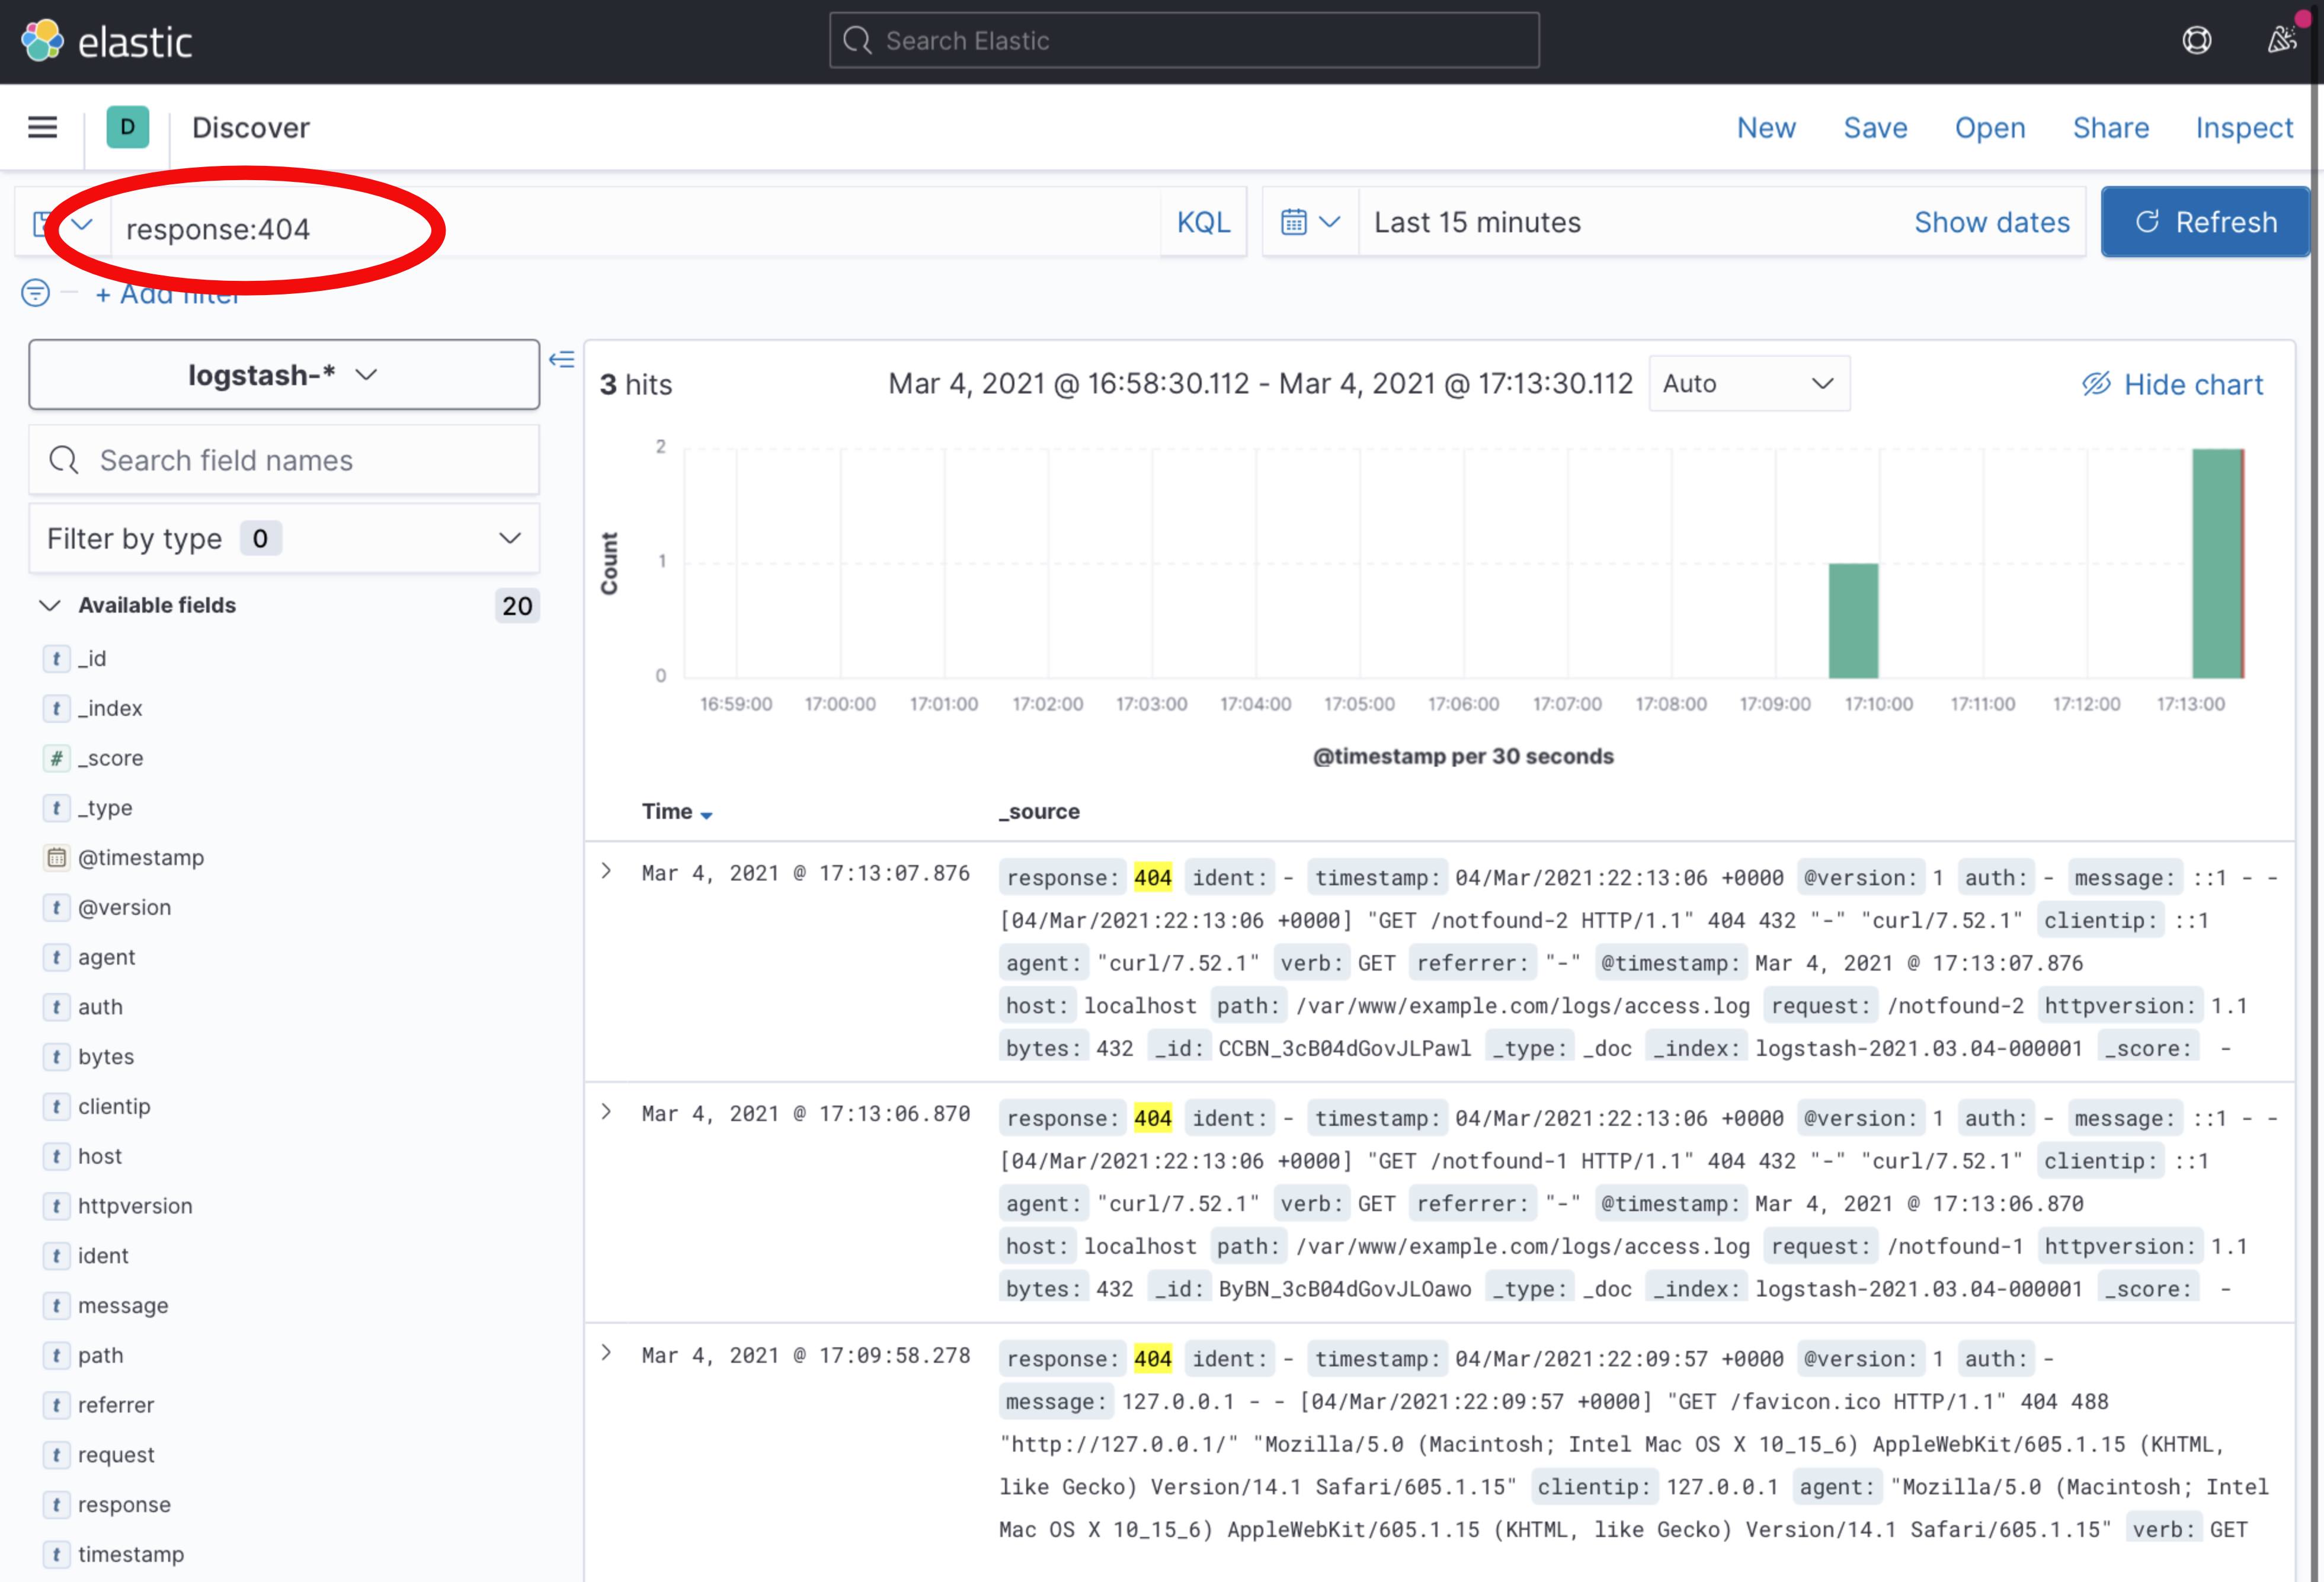Click the Show dates link
This screenshot has height=1582, width=2324.
coord(1992,221)
